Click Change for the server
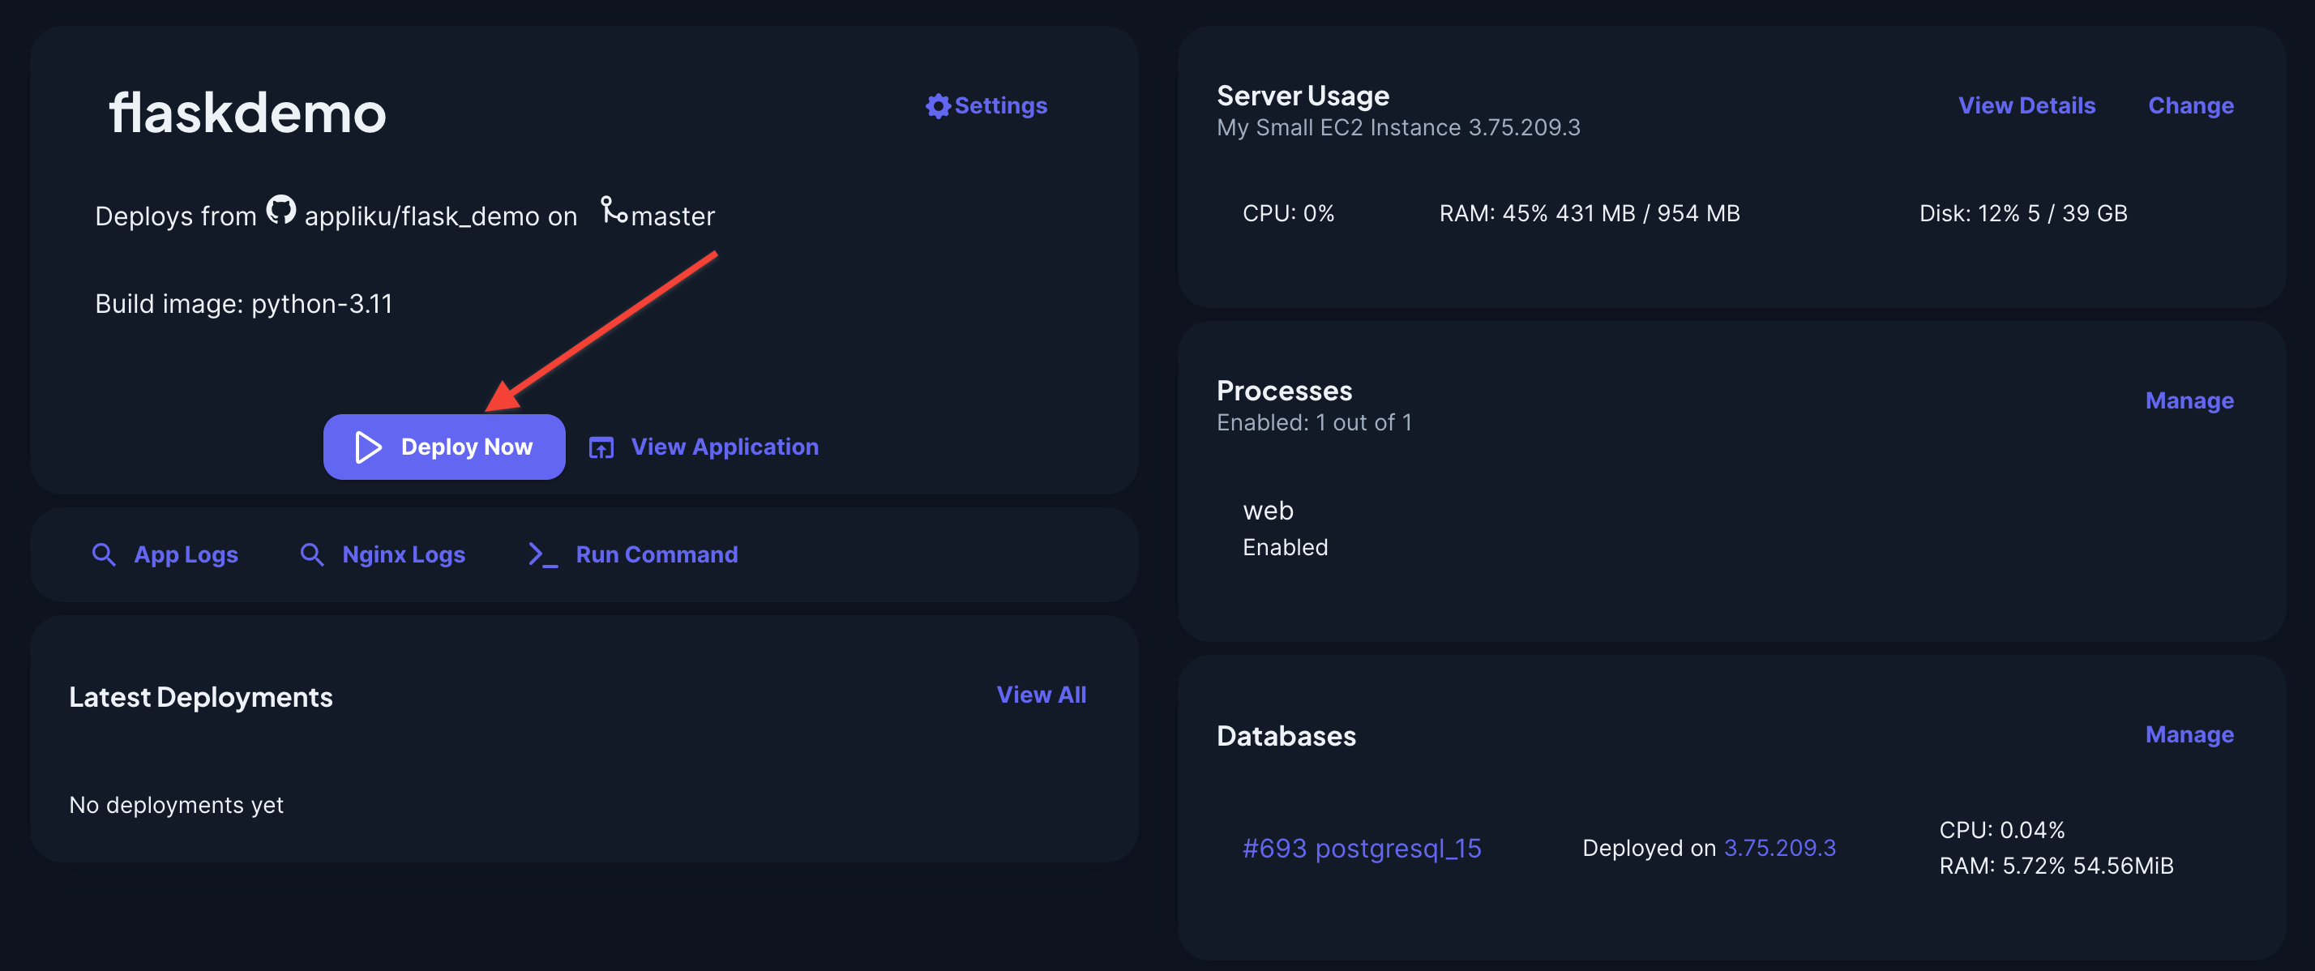The height and width of the screenshot is (971, 2315). pos(2190,105)
